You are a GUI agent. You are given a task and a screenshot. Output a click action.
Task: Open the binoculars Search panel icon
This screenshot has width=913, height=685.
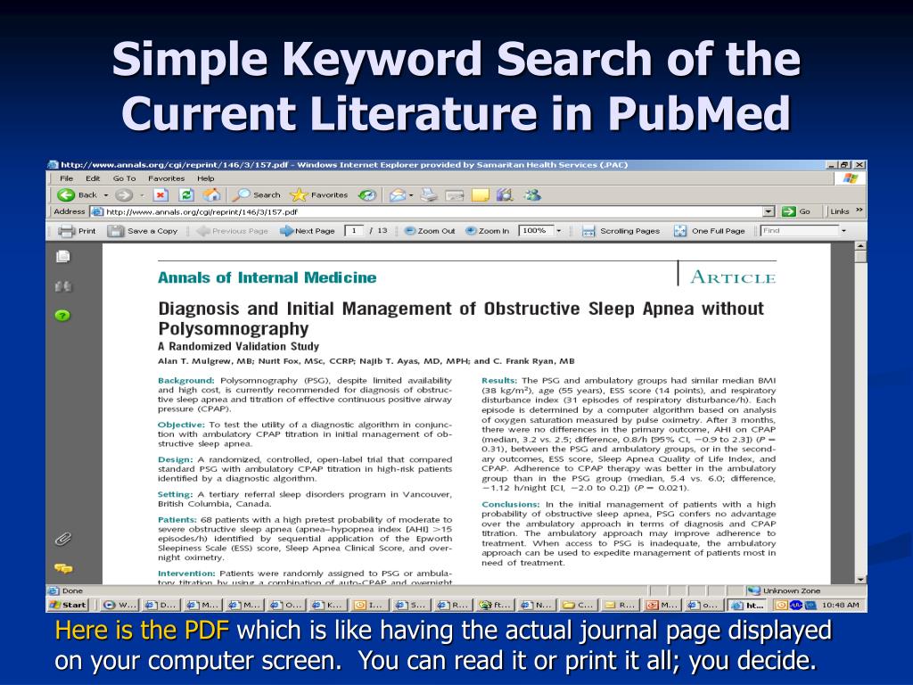tap(63, 286)
